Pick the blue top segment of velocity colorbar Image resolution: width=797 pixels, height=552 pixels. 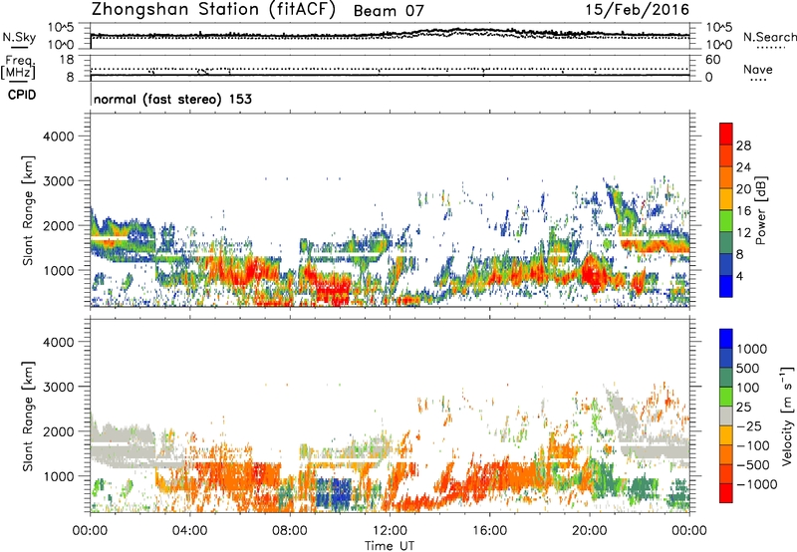pyautogui.click(x=726, y=339)
